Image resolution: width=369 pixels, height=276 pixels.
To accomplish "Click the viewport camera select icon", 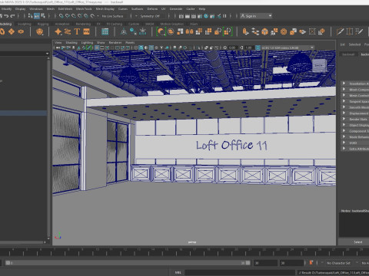I will click(58, 48).
